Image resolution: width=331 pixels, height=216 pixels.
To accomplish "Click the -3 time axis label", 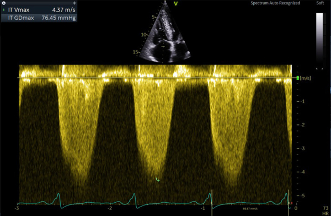I will [x=17, y=208].
